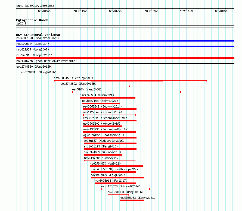Select esv3675209 (Besenbacher2015) label
Screen dimensions: 242x211
tap(106, 118)
